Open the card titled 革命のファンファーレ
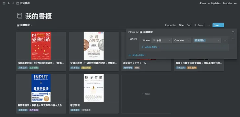The height and width of the screenshot is (117, 240). pyautogui.click(x=135, y=63)
